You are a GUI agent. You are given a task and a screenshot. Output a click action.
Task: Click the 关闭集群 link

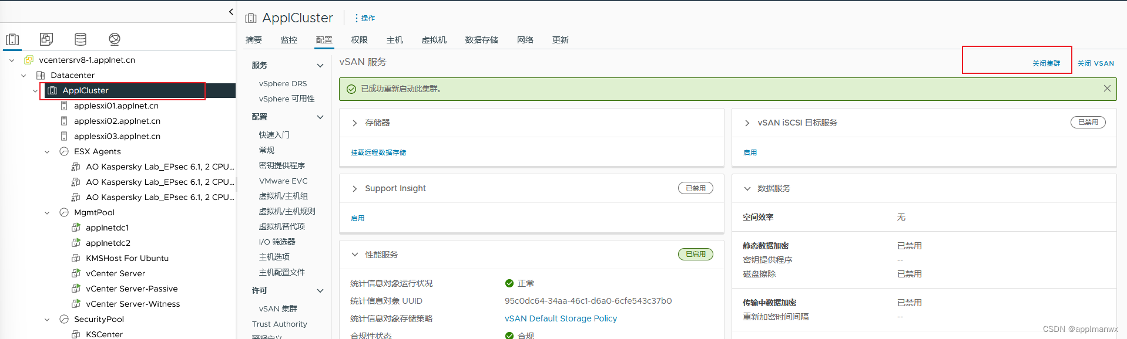pos(1046,63)
